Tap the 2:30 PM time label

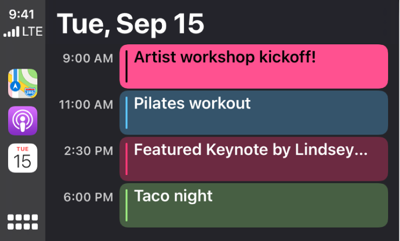point(88,149)
